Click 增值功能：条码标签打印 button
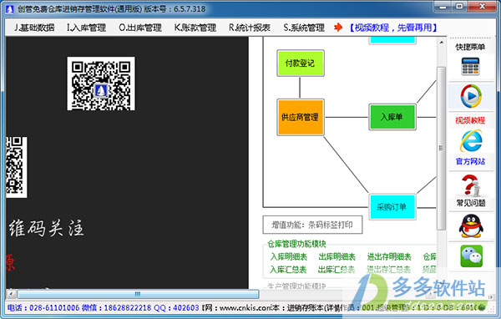Viewport: 501px width, 319px height. (312, 225)
